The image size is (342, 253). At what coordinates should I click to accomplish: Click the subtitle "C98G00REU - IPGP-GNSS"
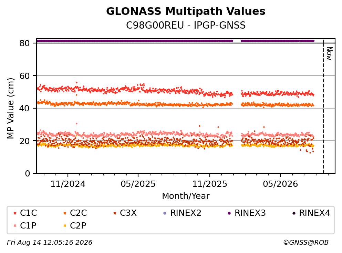186,25
